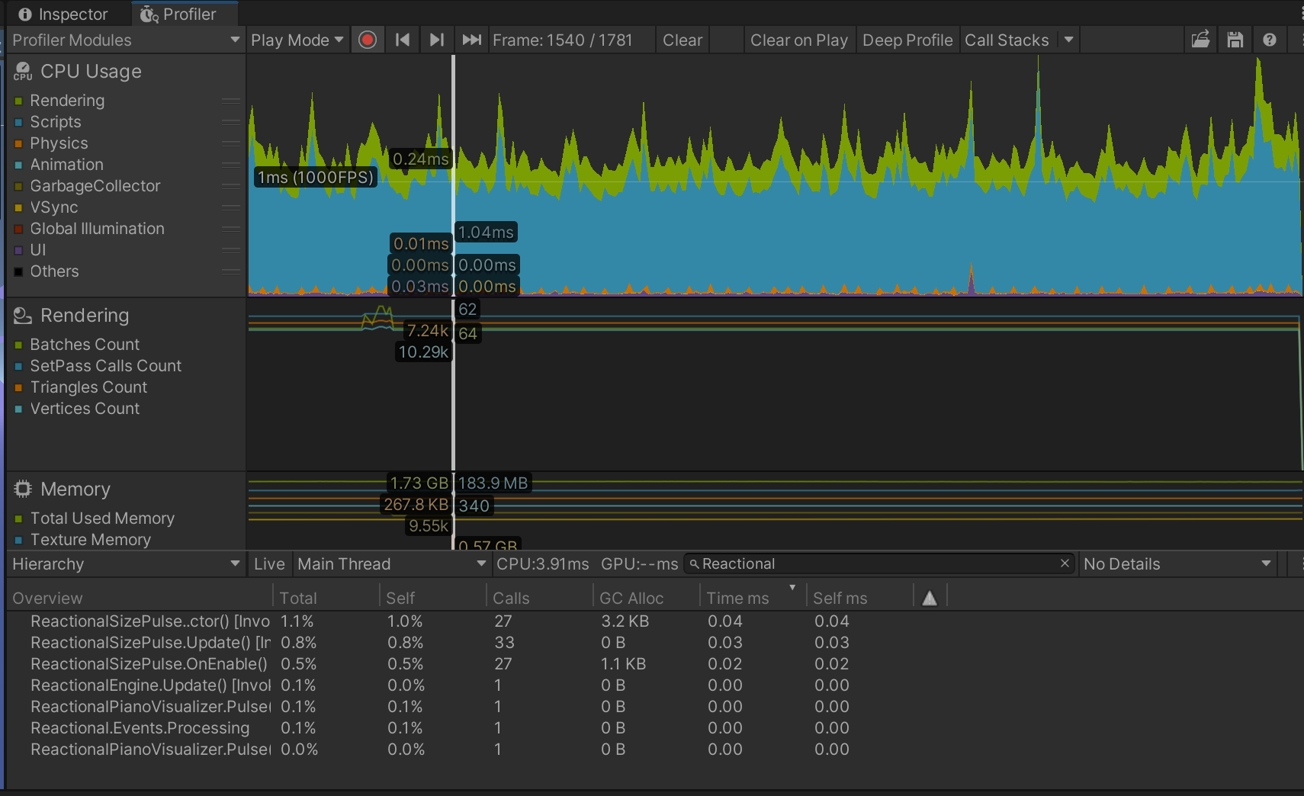Select Reactional.Events.Processing row
This screenshot has height=796, width=1304.
coord(654,728)
